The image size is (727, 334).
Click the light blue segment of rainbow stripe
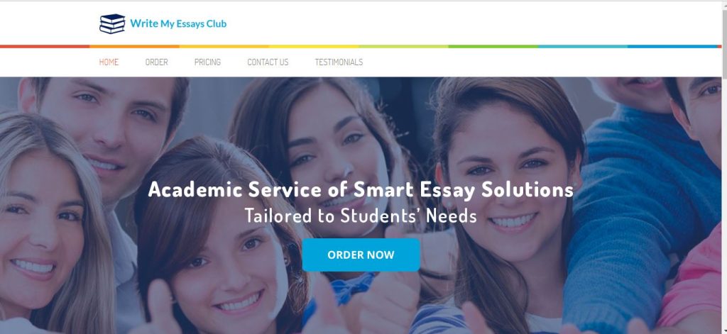(x=583, y=46)
